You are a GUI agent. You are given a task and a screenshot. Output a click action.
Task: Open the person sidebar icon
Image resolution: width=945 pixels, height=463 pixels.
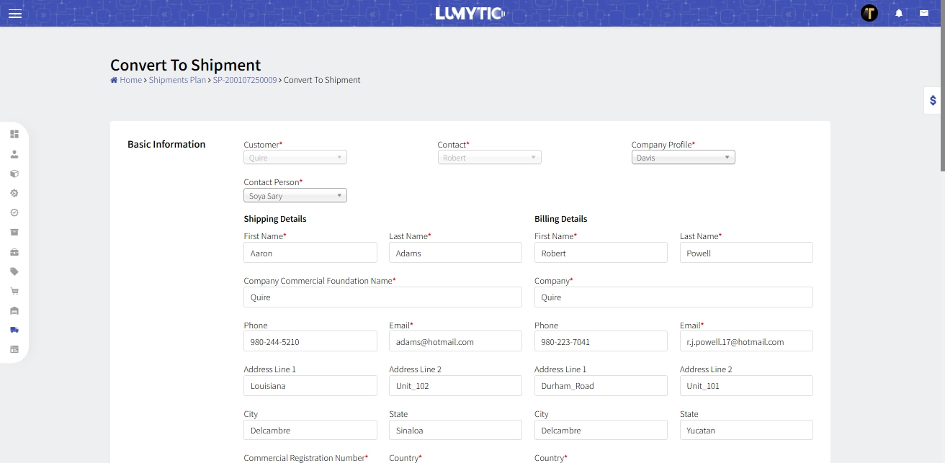[14, 154]
